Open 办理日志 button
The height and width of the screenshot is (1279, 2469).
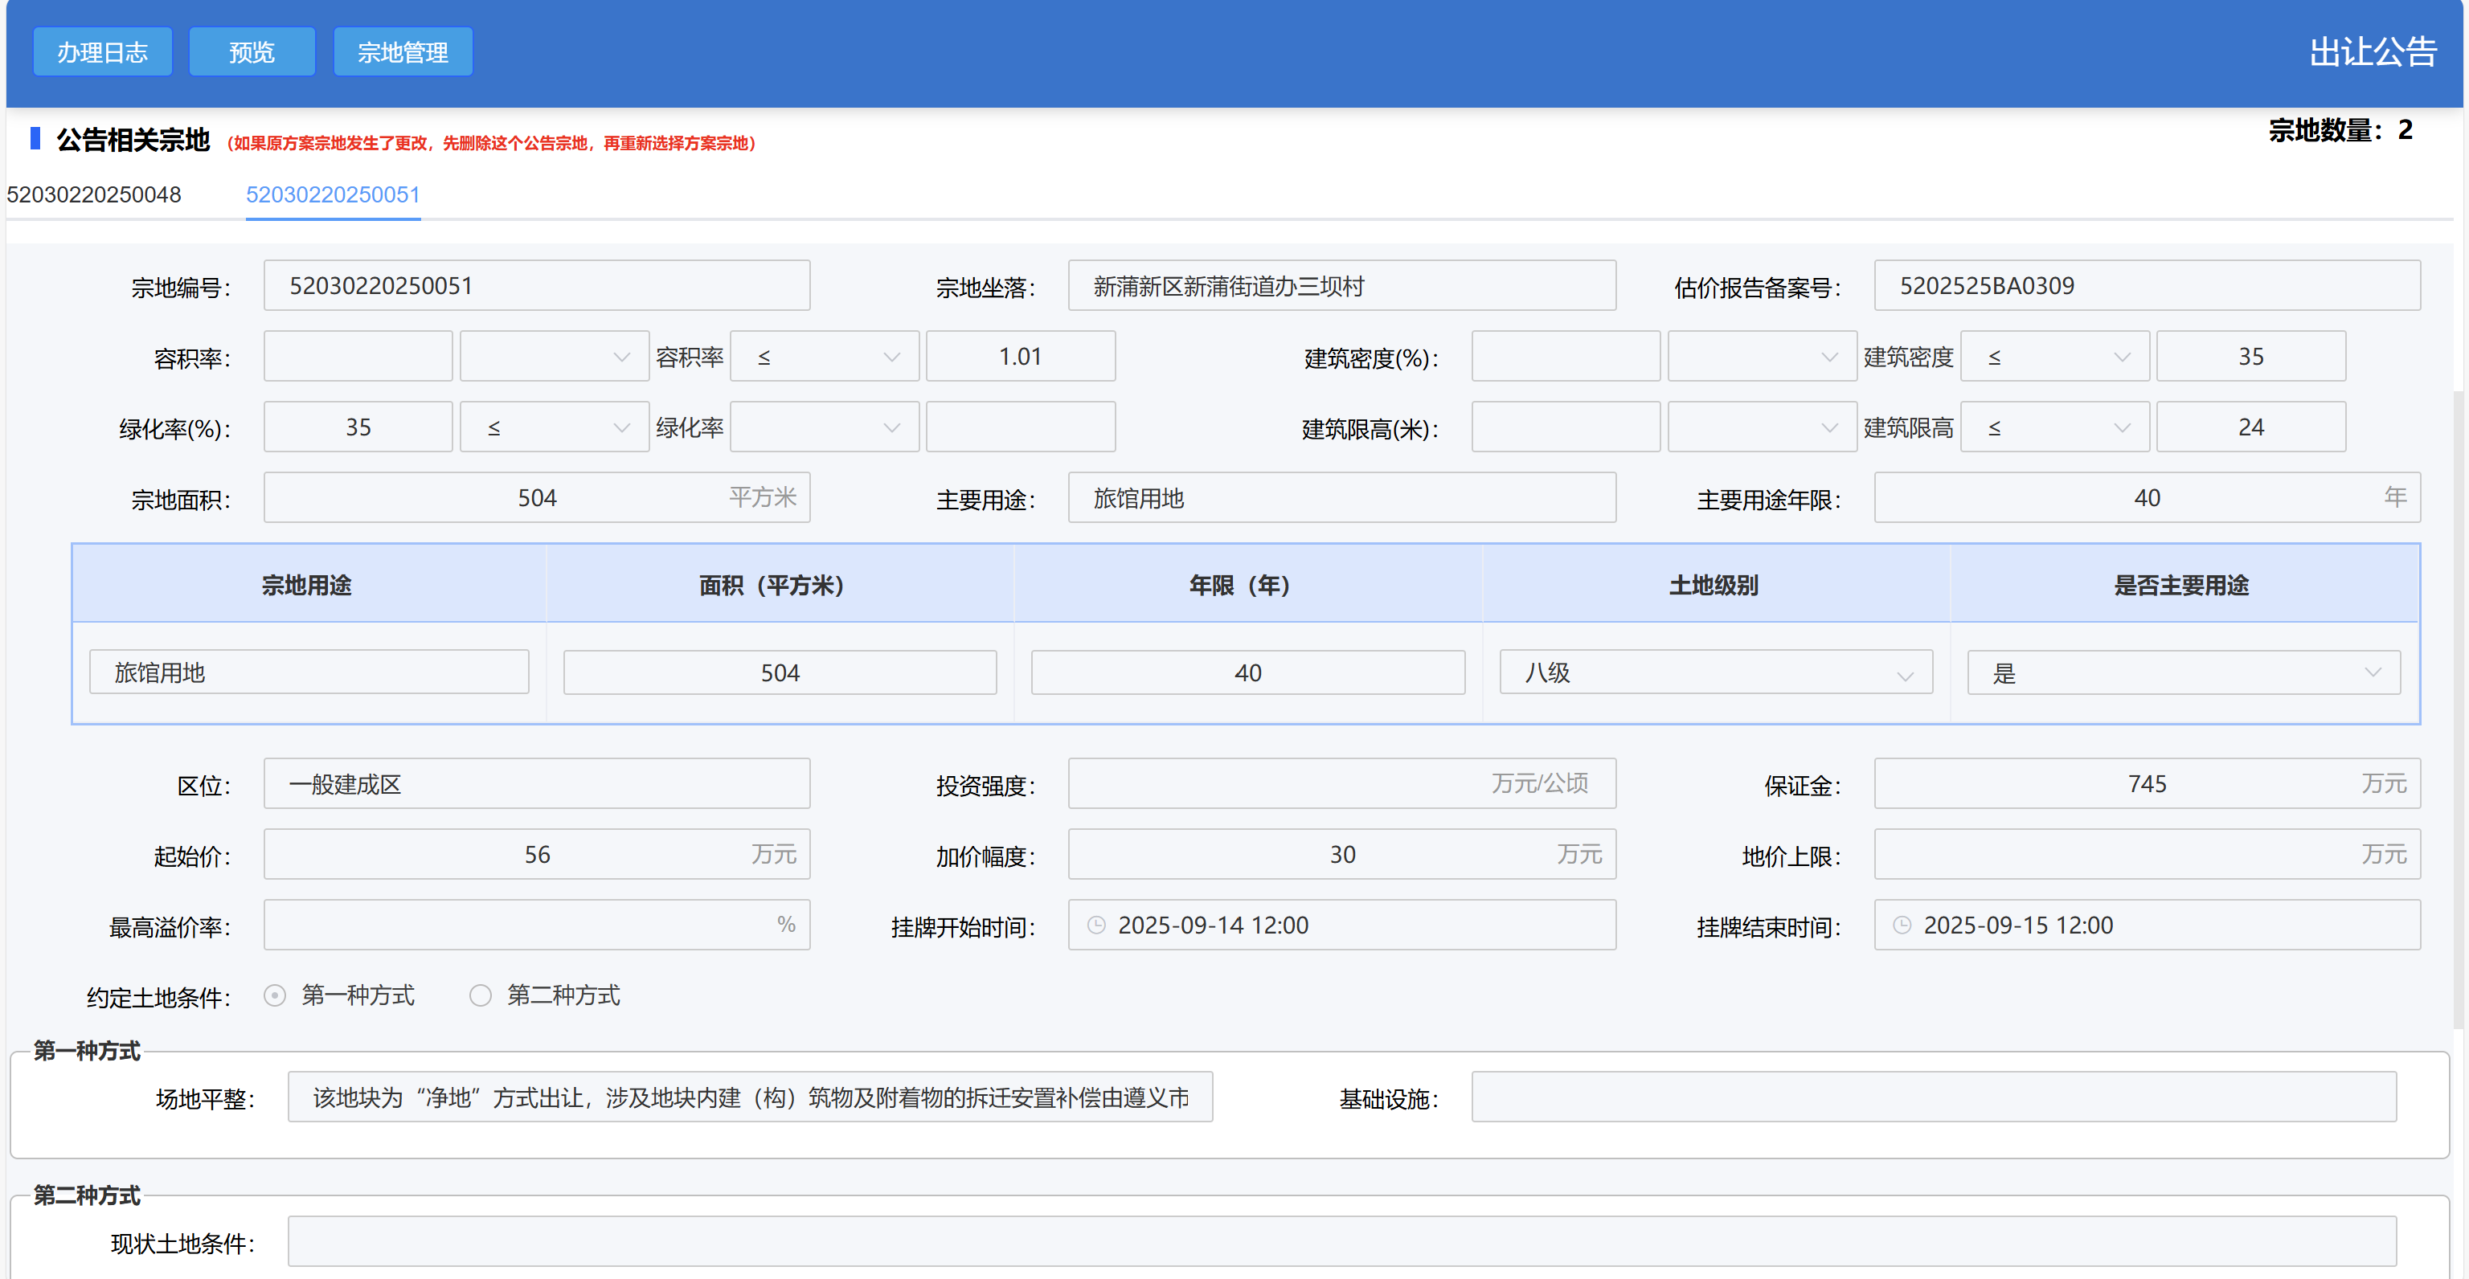point(103,53)
